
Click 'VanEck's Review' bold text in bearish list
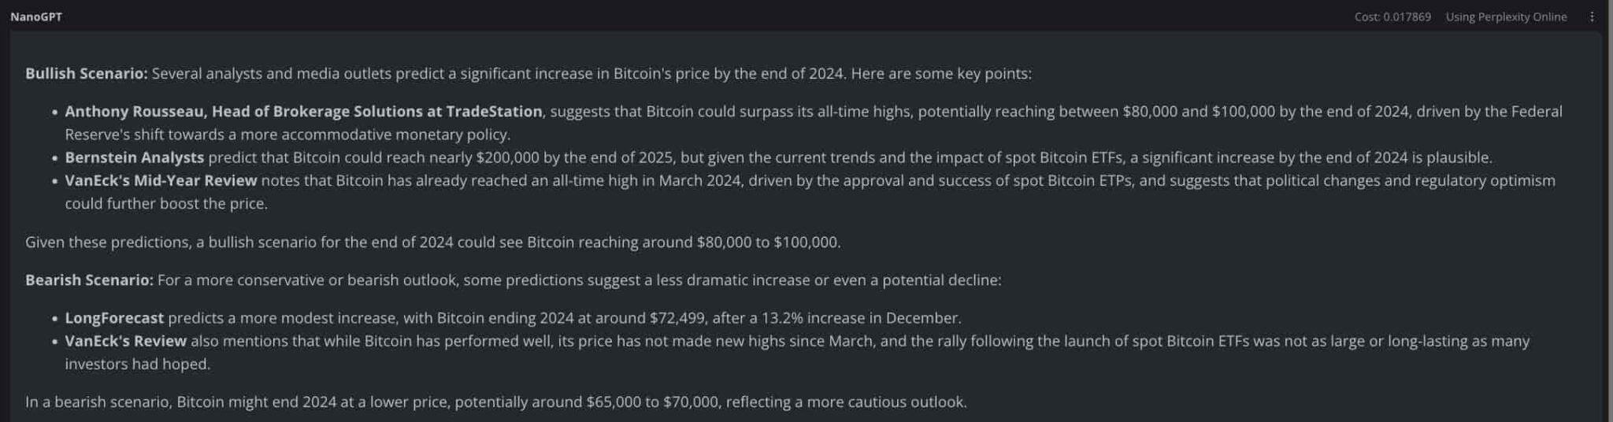coord(125,341)
